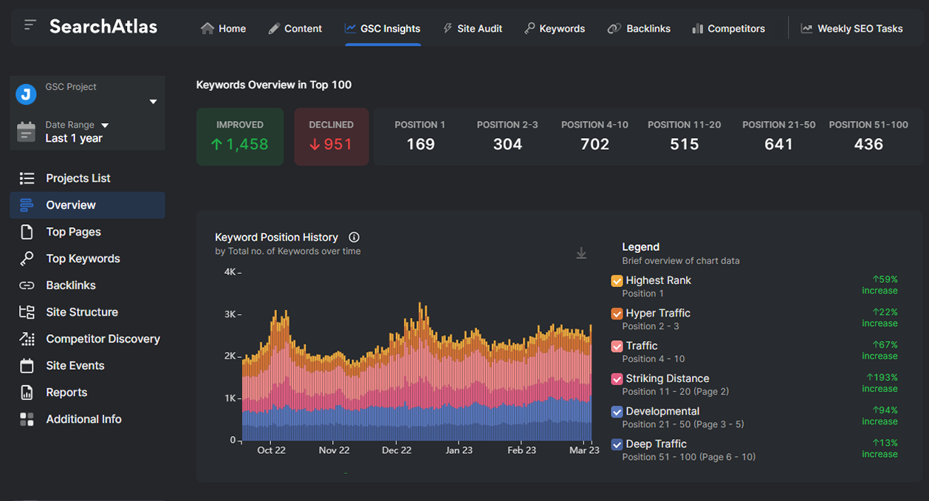The height and width of the screenshot is (501, 929).
Task: Select Last 1 year date value
Action: click(74, 139)
